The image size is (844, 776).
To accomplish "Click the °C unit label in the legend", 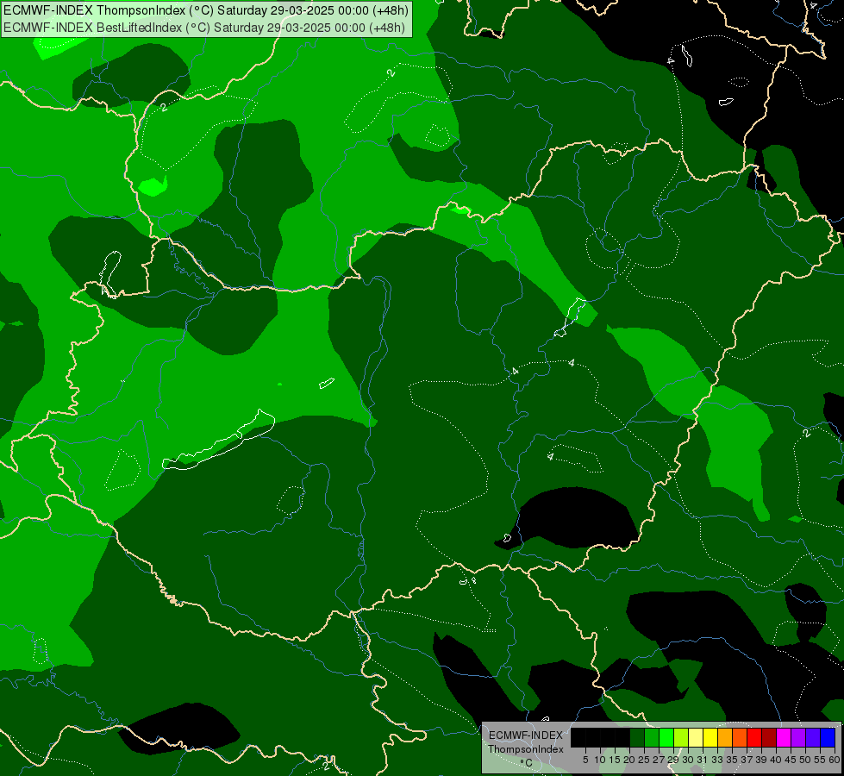I will [x=527, y=763].
